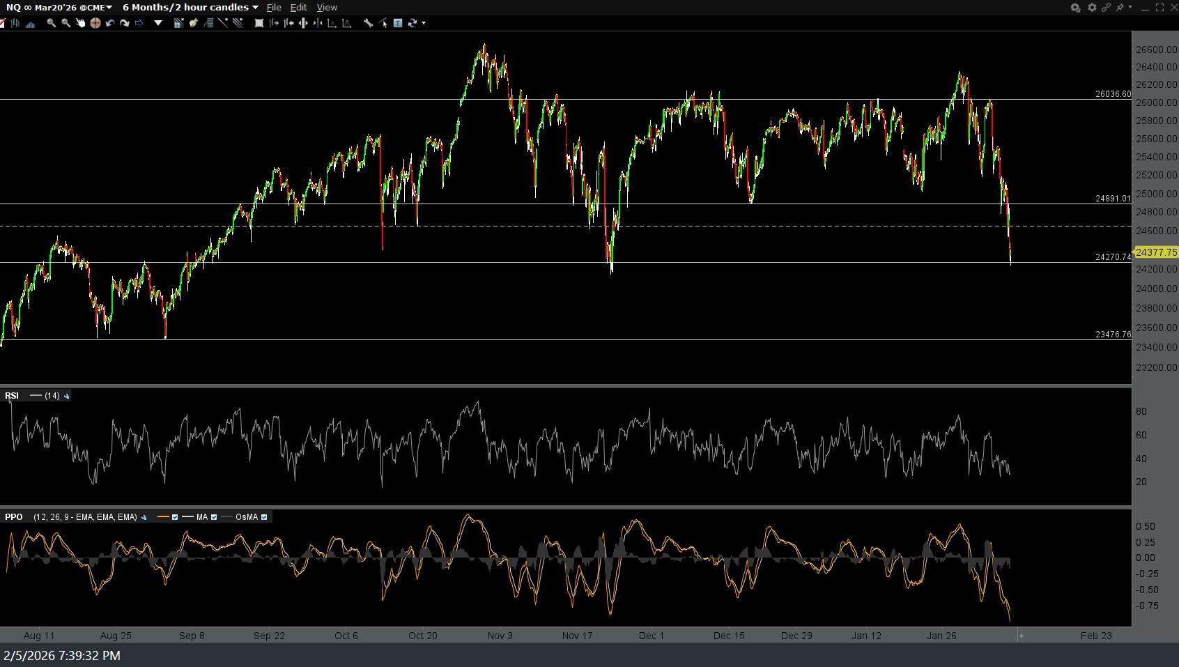Click the PPO indicator label
The width and height of the screenshot is (1179, 667).
(x=14, y=517)
